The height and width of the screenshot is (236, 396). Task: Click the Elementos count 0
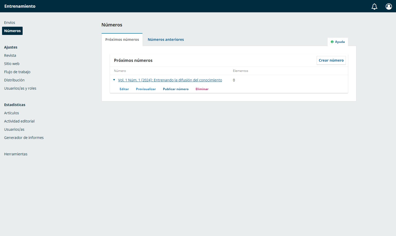click(234, 80)
